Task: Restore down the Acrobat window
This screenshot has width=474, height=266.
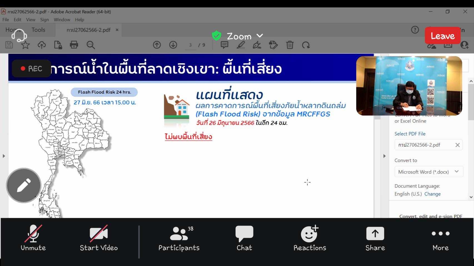Action: [x=447, y=11]
